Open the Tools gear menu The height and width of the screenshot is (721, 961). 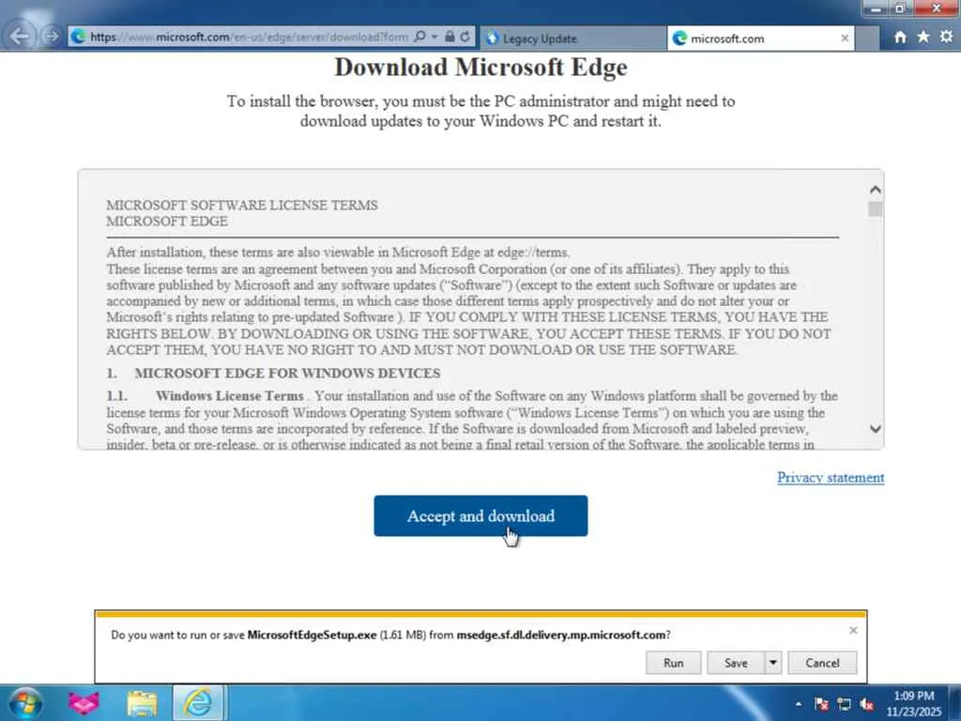click(x=946, y=37)
